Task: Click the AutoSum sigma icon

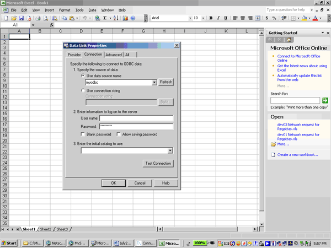Action: point(105,18)
